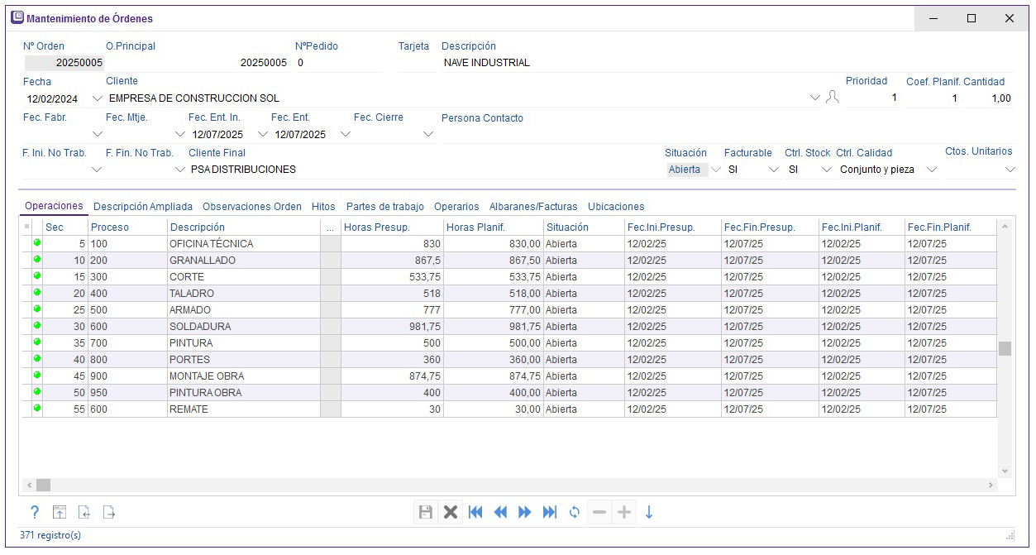Click the Horas Presup. column header
The width and height of the screenshot is (1036, 555).
[x=377, y=227]
